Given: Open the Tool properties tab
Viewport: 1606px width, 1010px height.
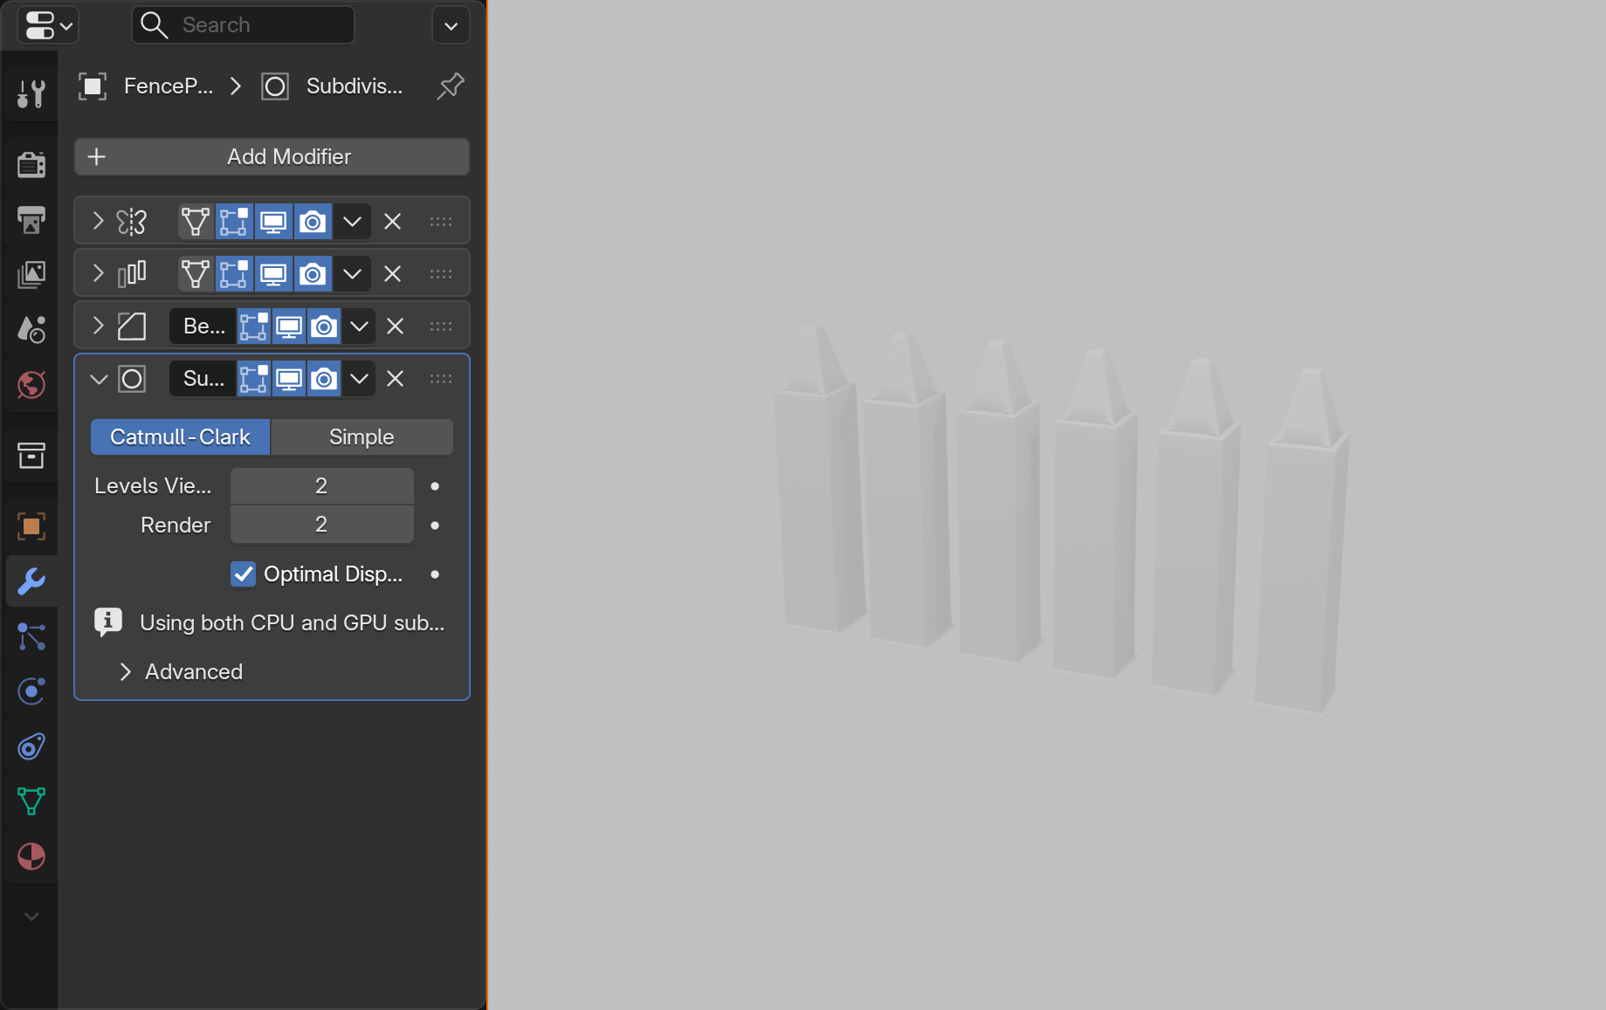Looking at the screenshot, I should tap(31, 93).
